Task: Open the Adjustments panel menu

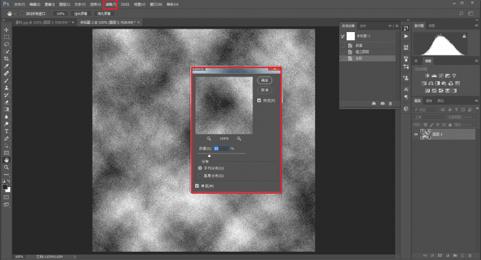Action: pos(476,61)
